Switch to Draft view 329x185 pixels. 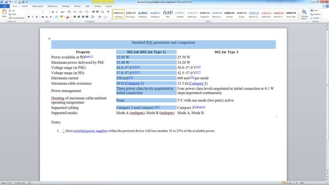point(297,183)
